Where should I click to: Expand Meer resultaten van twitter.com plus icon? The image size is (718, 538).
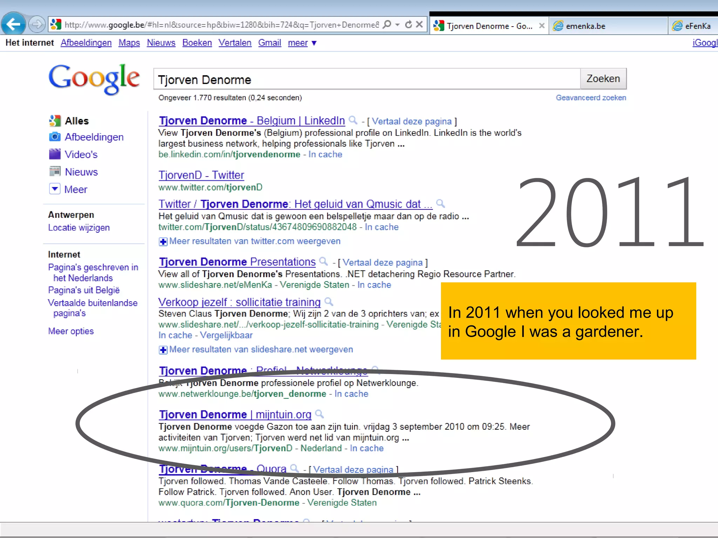(x=163, y=242)
